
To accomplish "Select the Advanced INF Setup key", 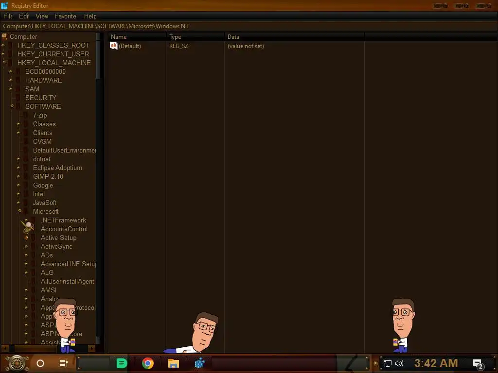I will coord(68,264).
